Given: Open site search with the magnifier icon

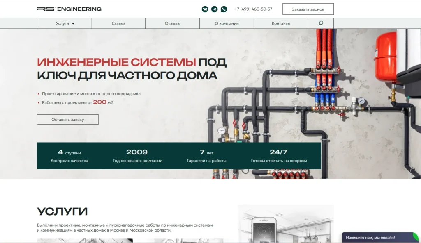Looking at the screenshot, I should pos(320,23).
